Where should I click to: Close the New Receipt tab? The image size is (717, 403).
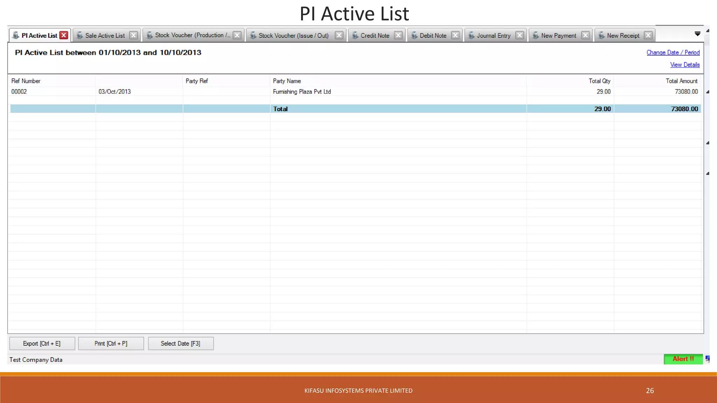pyautogui.click(x=648, y=35)
